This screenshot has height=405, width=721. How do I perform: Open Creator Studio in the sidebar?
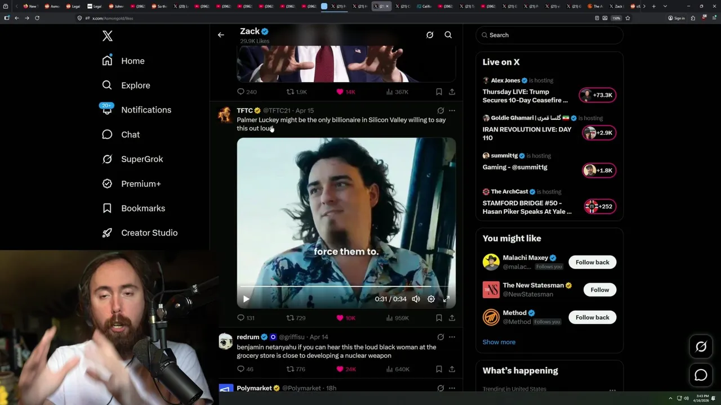(140, 233)
